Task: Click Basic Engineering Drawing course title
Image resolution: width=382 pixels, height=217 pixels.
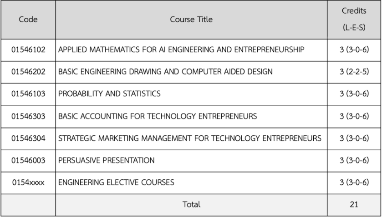Action: (x=165, y=72)
